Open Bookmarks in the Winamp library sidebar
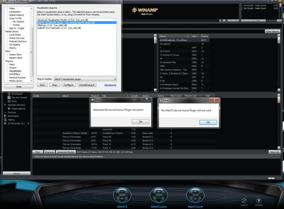Image resolution: width=284 pixels, height=209 pixels. click(x=13, y=116)
